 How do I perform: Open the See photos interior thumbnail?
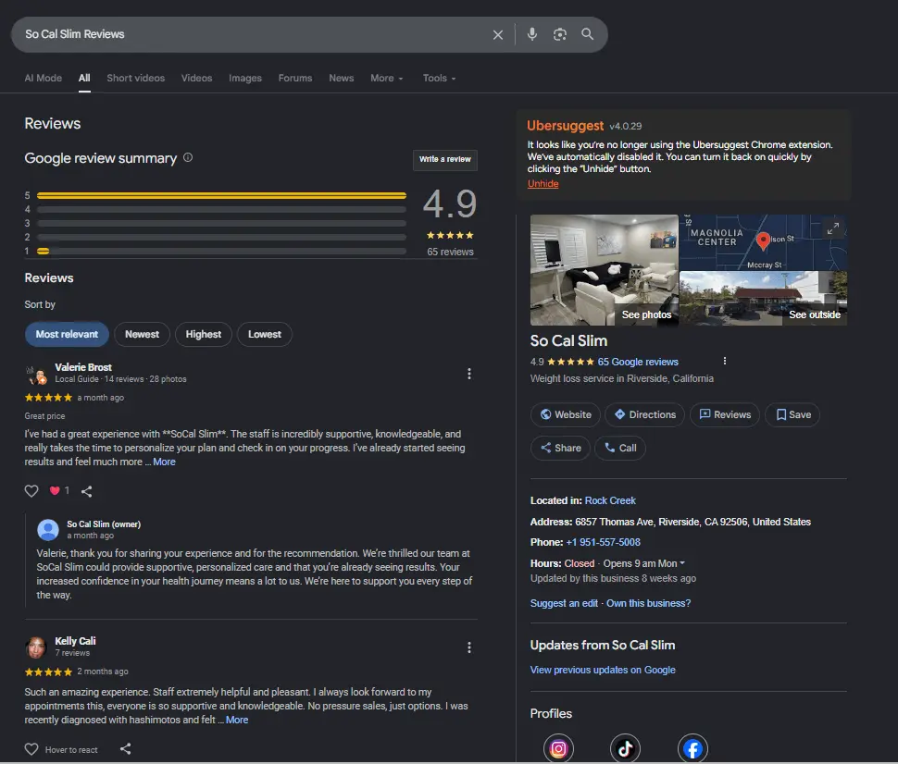605,270
